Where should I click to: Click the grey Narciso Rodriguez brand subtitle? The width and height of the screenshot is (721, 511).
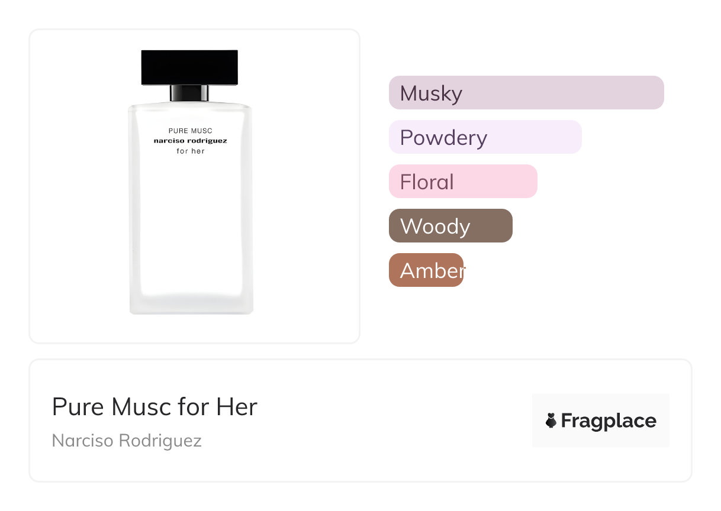(127, 441)
